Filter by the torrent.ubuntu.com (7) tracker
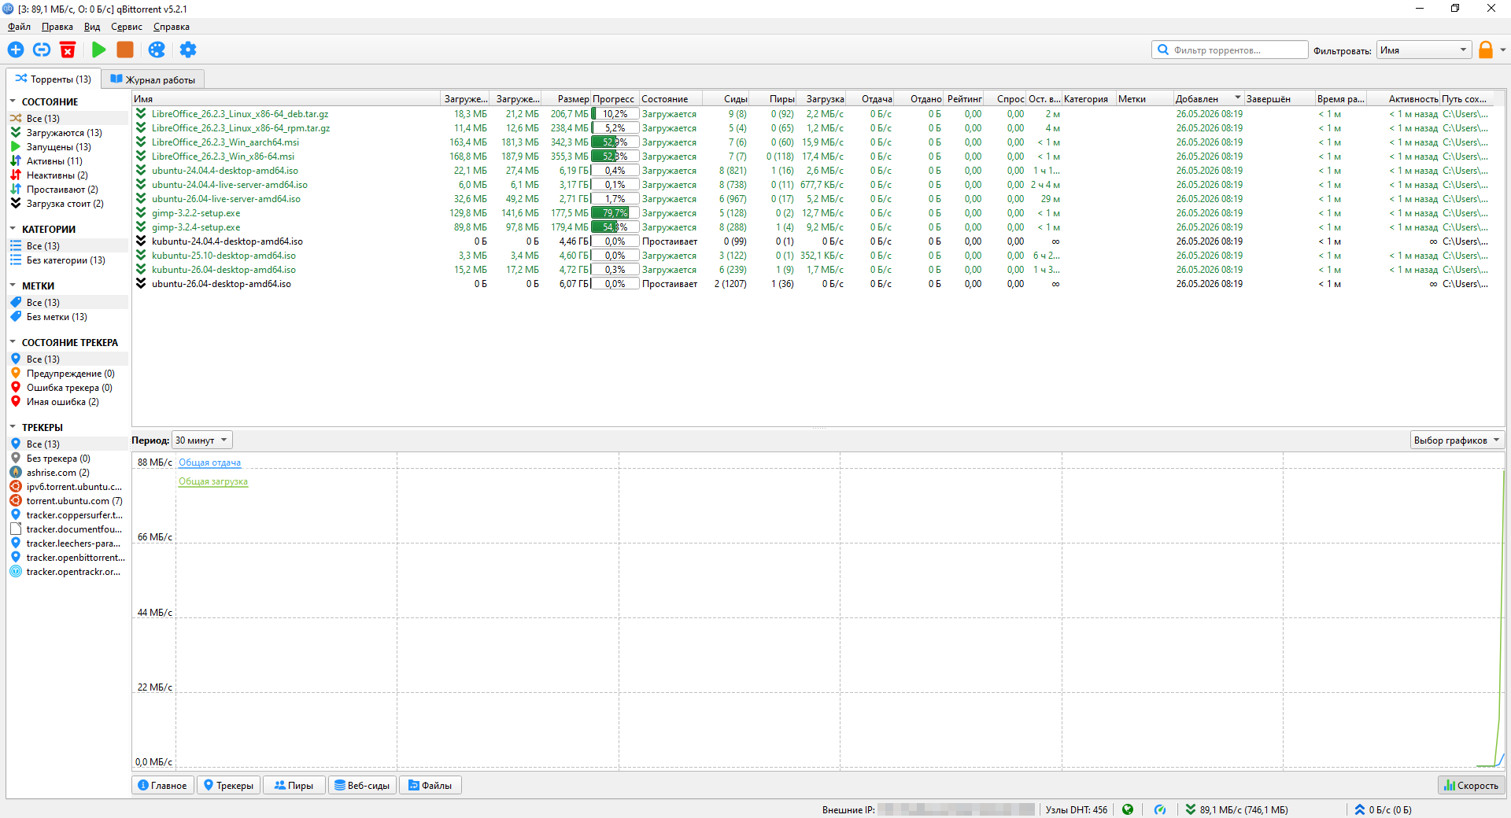This screenshot has height=818, width=1511. [67, 501]
